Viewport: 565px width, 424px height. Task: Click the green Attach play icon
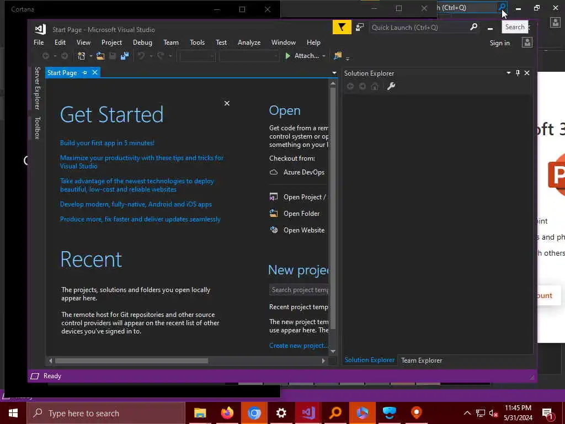(x=287, y=56)
